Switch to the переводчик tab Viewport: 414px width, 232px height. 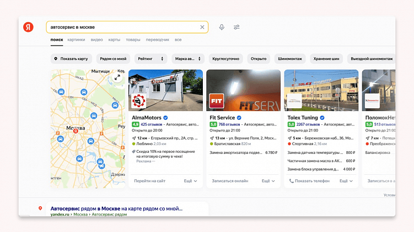[x=158, y=40]
